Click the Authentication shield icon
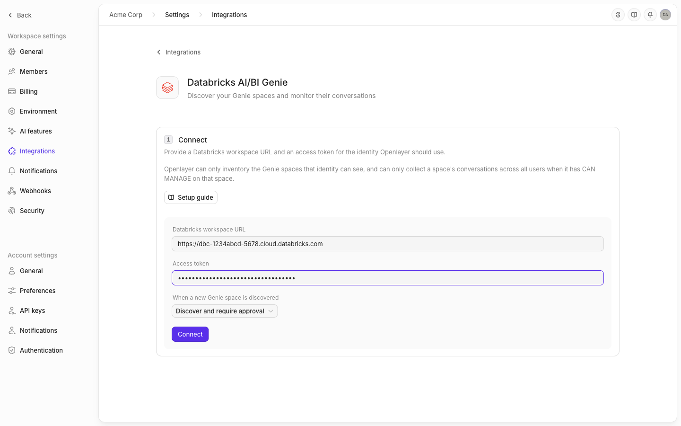 [x=12, y=350]
